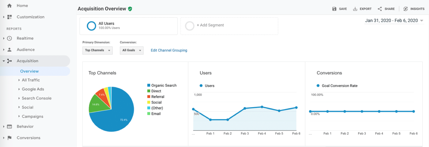Viewport: 429px width, 147px height.
Task: Click the Audience person icon
Action: click(x=9, y=50)
